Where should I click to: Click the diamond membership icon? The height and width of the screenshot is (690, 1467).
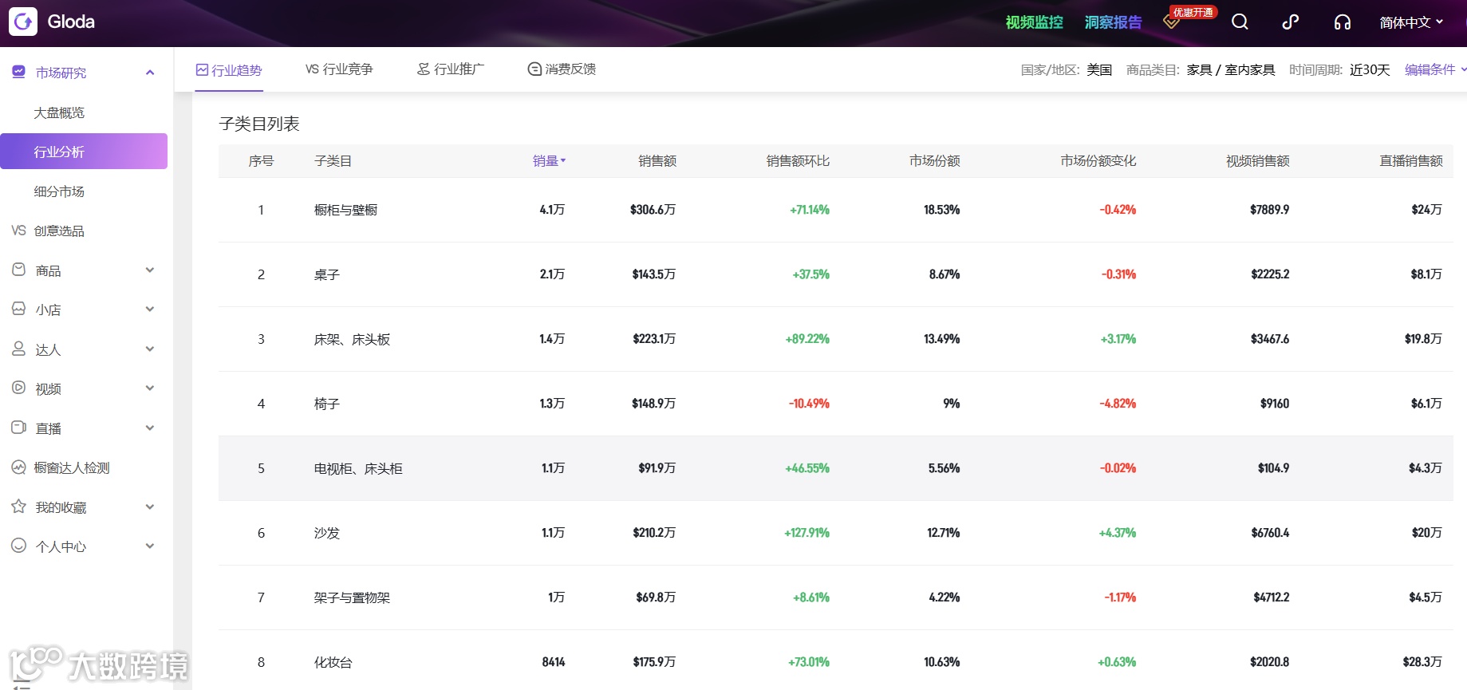point(1171,22)
